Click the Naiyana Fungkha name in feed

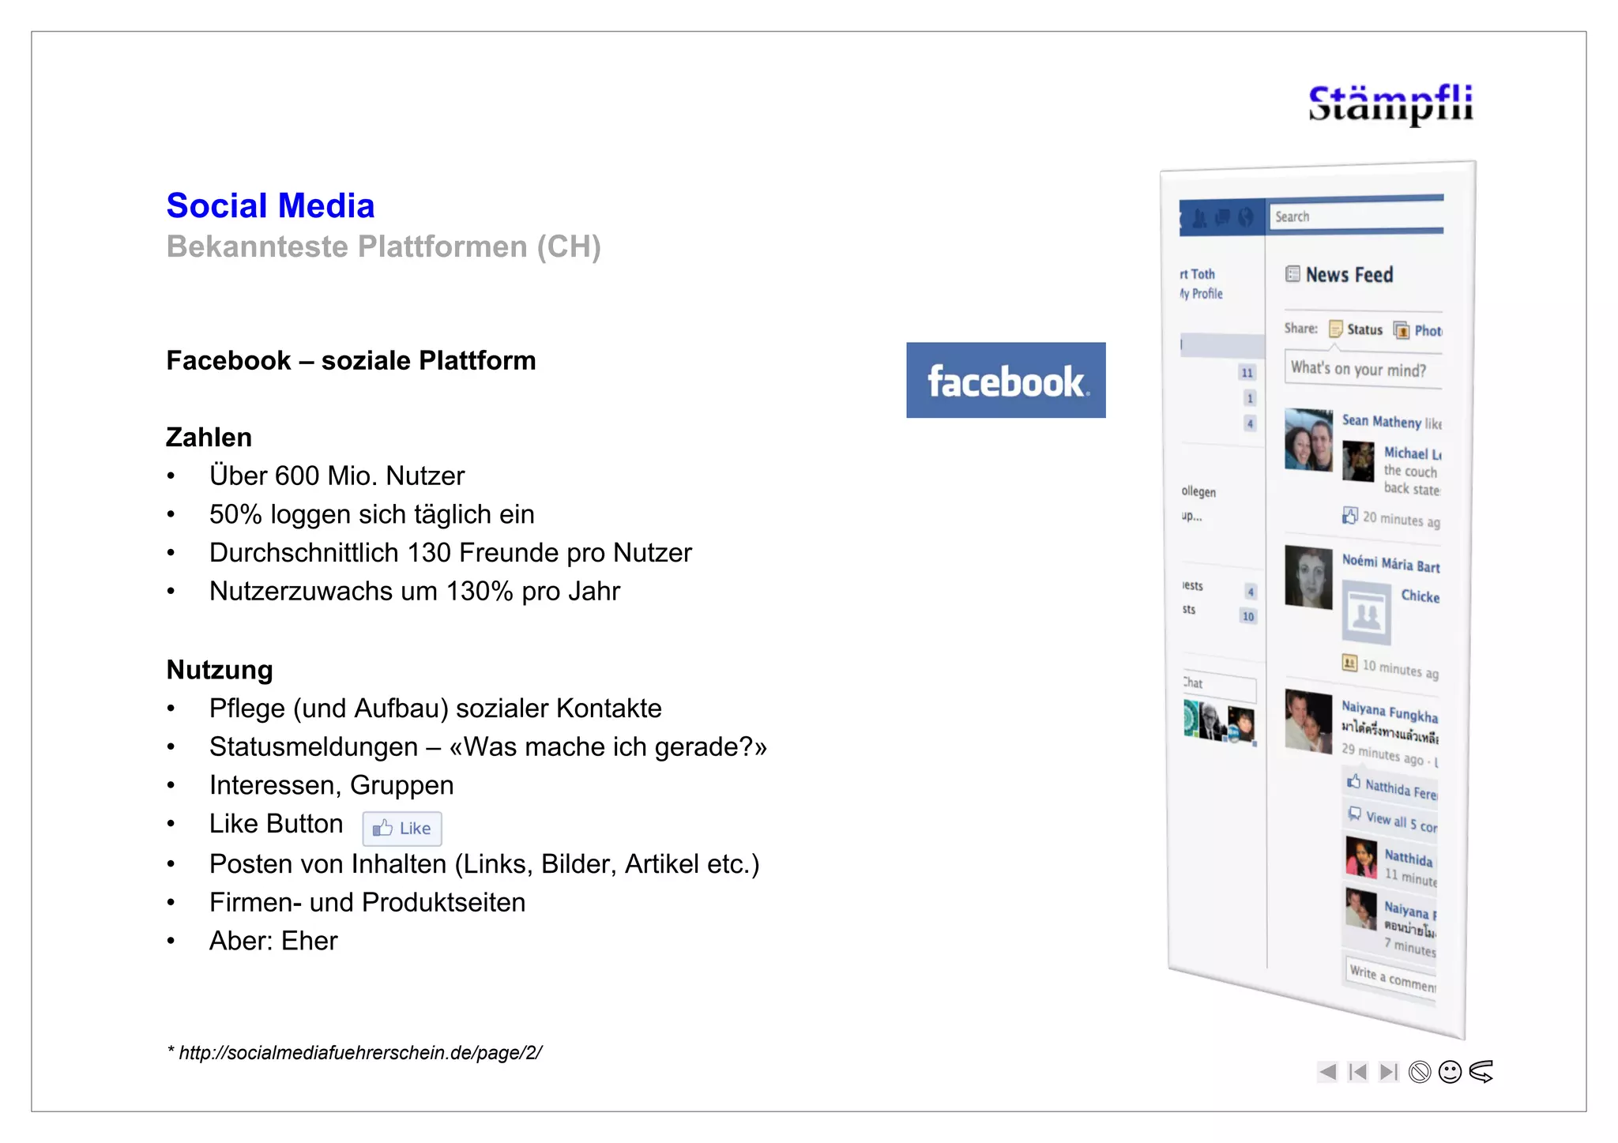tap(1390, 712)
